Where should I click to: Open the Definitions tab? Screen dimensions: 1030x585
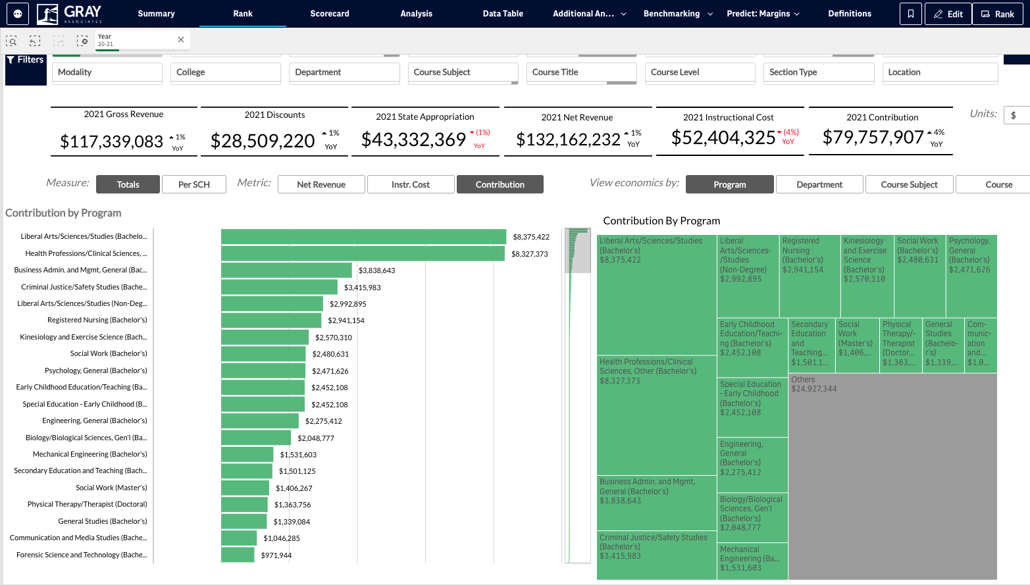(x=850, y=13)
